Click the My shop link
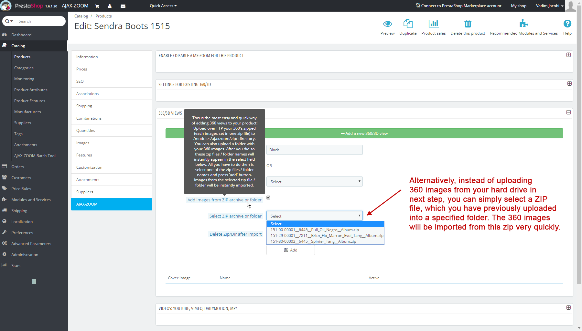Image resolution: width=582 pixels, height=331 pixels. click(519, 6)
